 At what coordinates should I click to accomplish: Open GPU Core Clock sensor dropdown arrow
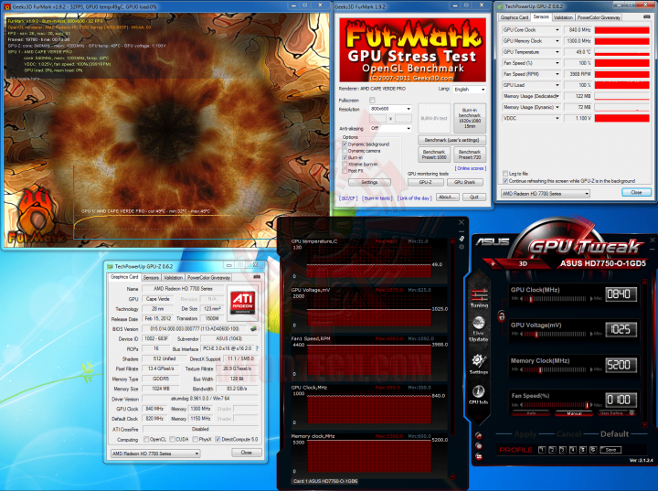click(x=557, y=30)
